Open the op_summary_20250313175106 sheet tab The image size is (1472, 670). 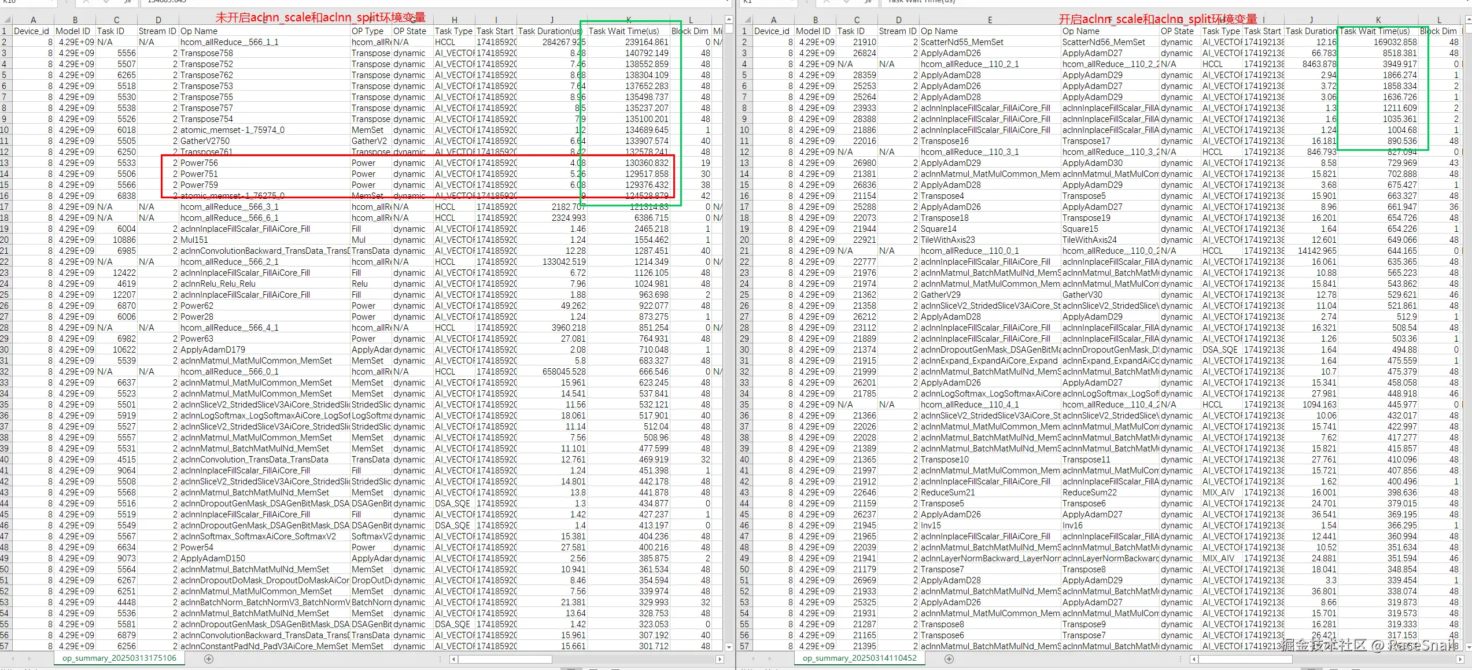[119, 658]
